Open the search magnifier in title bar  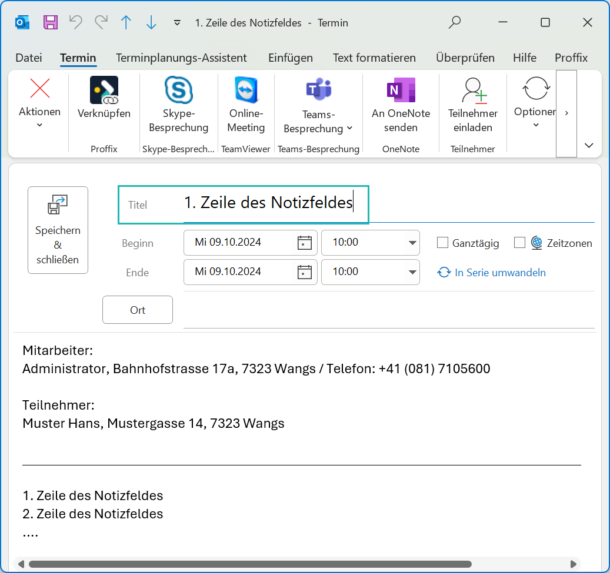click(454, 22)
